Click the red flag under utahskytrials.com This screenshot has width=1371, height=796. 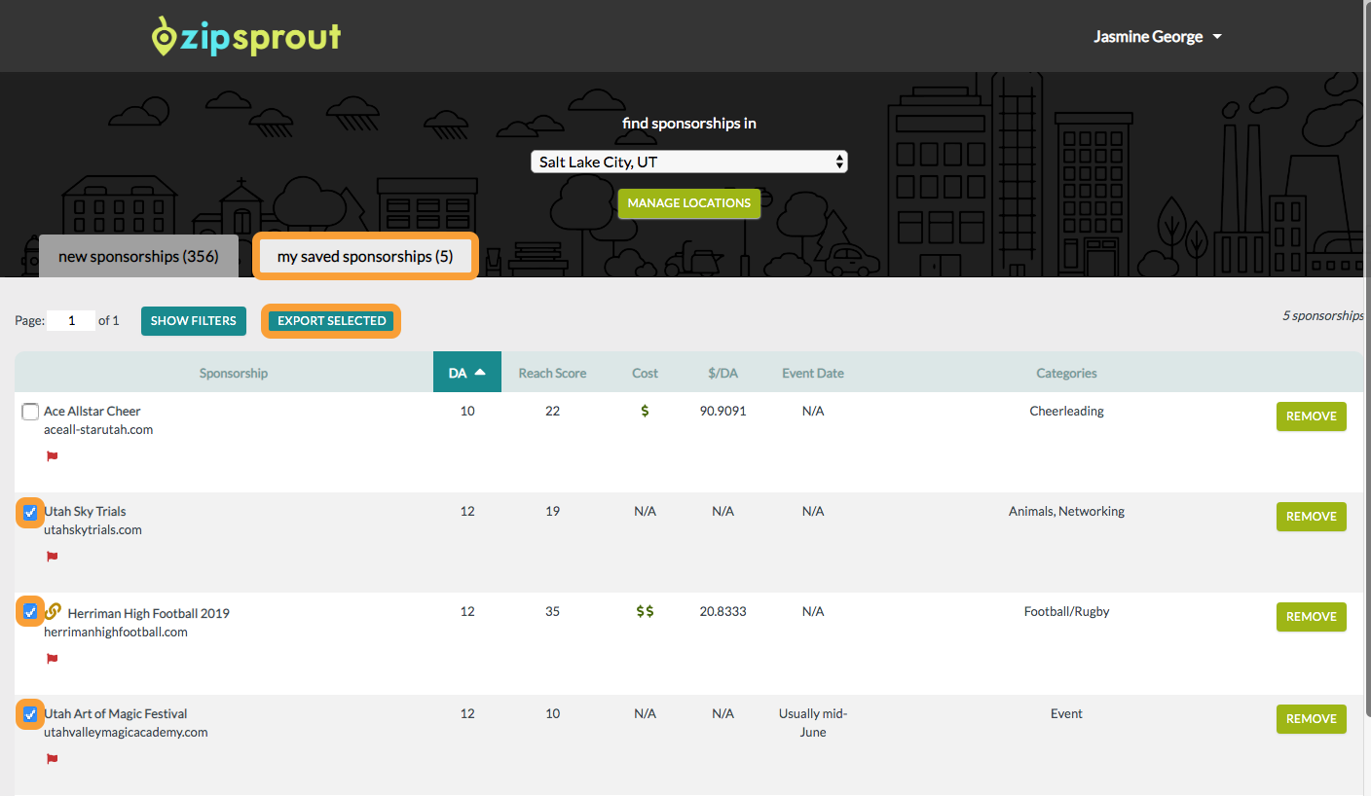pyautogui.click(x=53, y=557)
